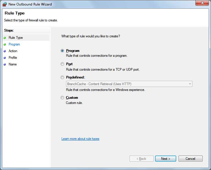The width and height of the screenshot is (211, 170).
Task: Click the blue bullet beside Name step
Action: (5, 64)
